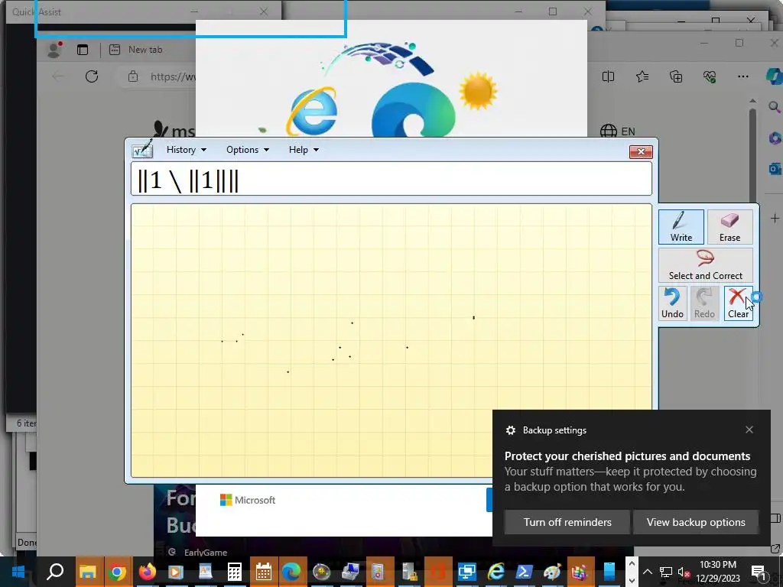Open Edge Collections icon
This screenshot has height=587, width=783.
coord(676,76)
